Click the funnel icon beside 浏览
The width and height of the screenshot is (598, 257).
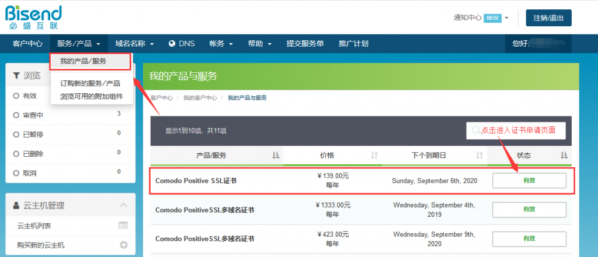click(16, 75)
